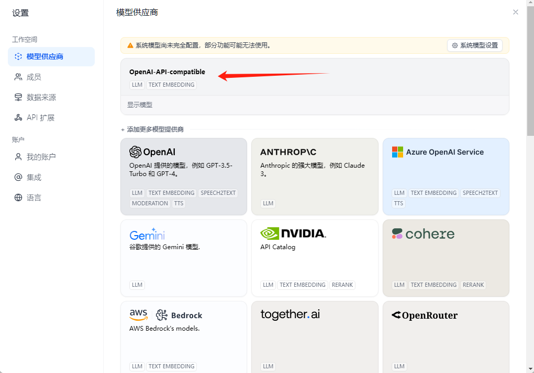Click the data source icon

[x=18, y=98]
